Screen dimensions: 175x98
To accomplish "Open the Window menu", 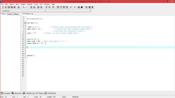I will click(47, 4).
